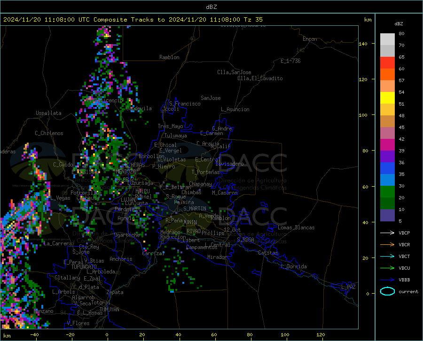Click the Encon map label
The height and width of the screenshot is (341, 423).
(x=310, y=39)
